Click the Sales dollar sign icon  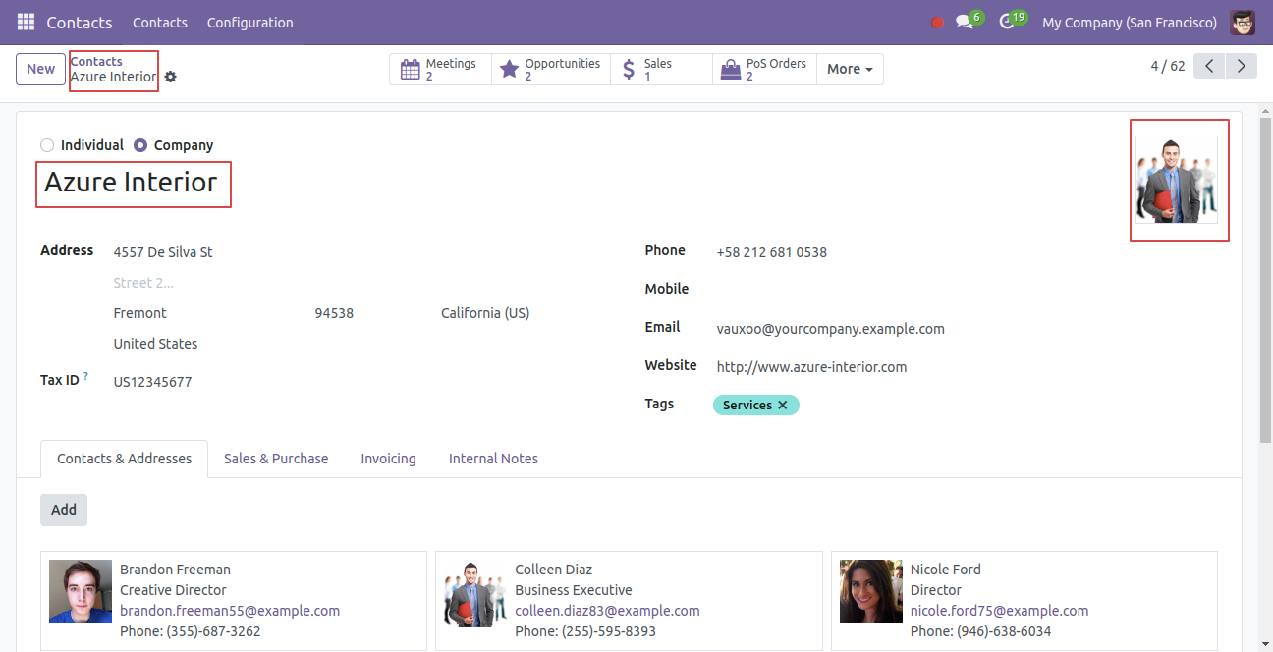[629, 70]
